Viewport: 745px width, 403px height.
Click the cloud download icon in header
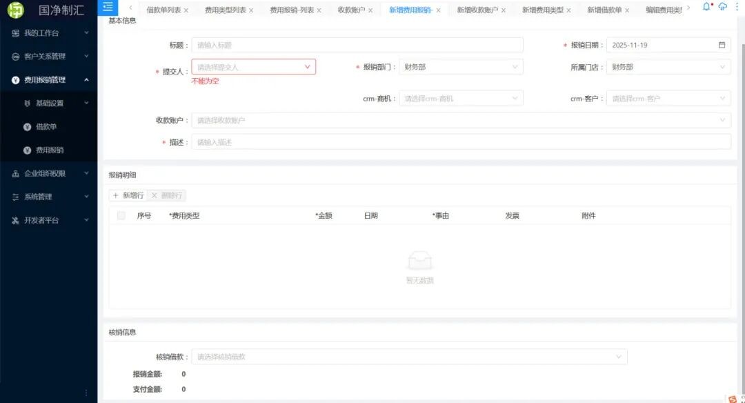pyautogui.click(x=722, y=7)
